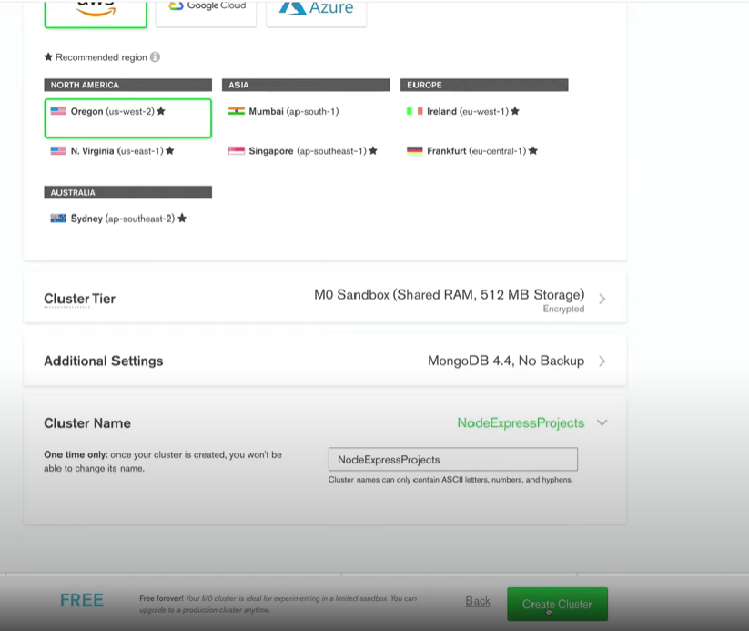Click the United States flag beside Oregon
The image size is (749, 631).
pyautogui.click(x=58, y=111)
